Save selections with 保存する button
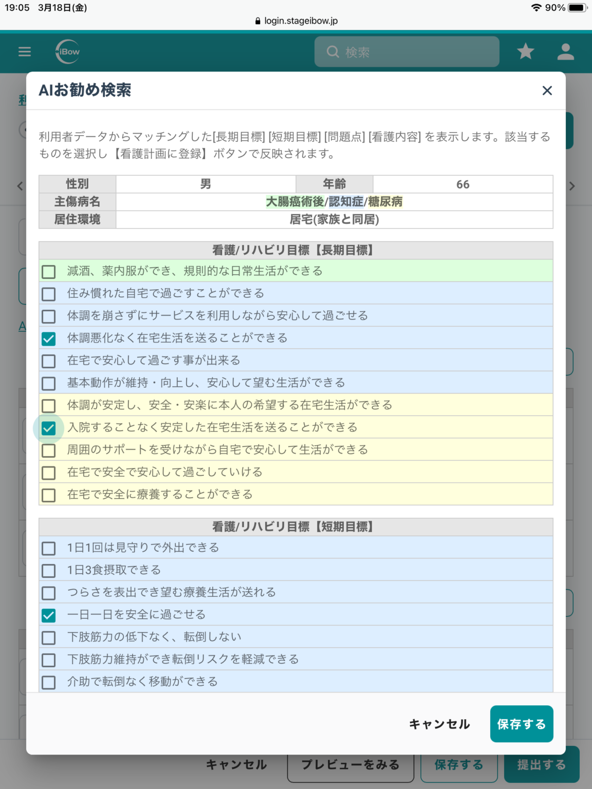Screen dimensions: 592x789 pyautogui.click(x=521, y=724)
